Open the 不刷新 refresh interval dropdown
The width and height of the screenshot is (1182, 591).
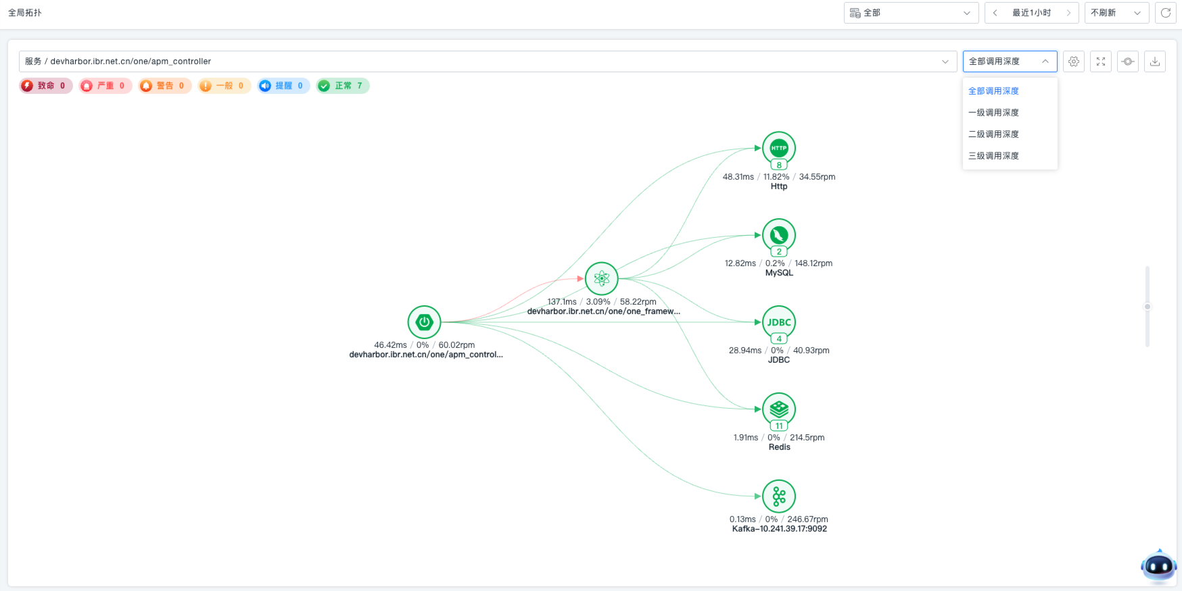(1116, 13)
